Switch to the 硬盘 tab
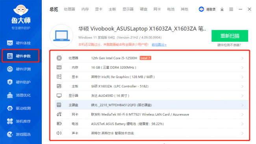Screen dimensions: 256x144 144,9
